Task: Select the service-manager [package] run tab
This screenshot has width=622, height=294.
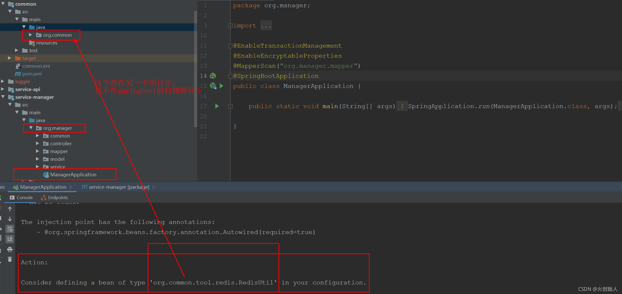Action: (118, 187)
